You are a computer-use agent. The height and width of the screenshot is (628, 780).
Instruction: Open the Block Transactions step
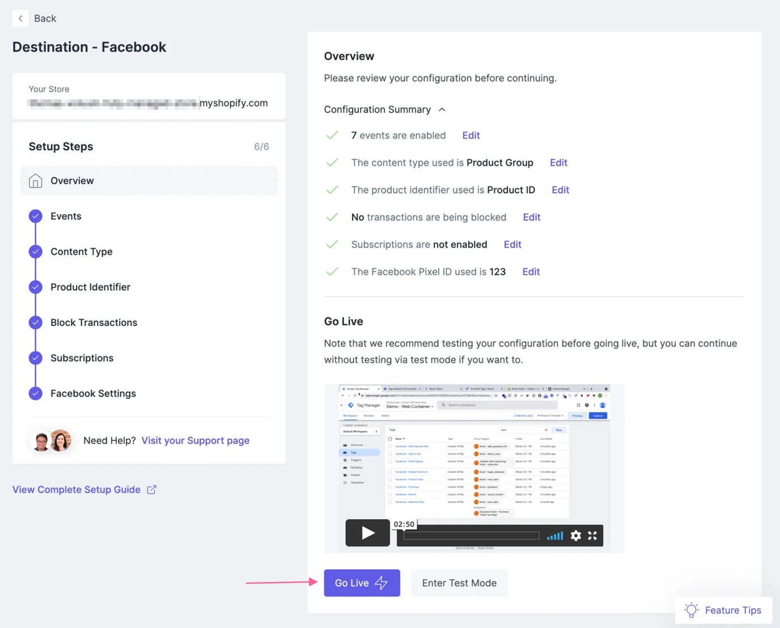pos(94,323)
